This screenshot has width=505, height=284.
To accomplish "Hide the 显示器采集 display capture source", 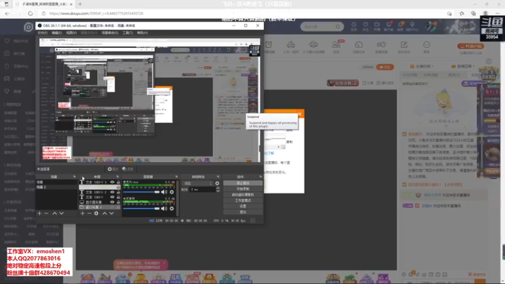I will 112,202.
